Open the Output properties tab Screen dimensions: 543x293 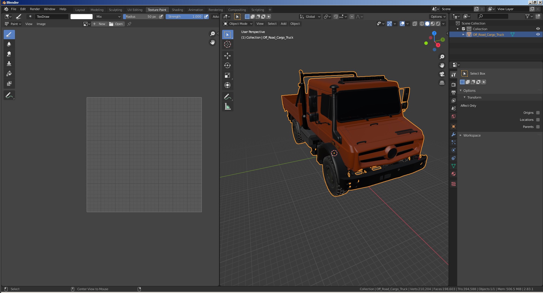tap(454, 92)
